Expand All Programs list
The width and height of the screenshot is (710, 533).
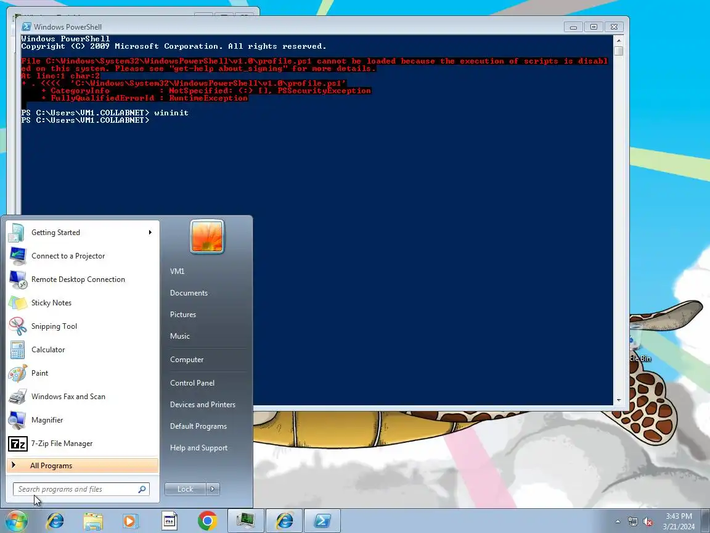coord(83,466)
